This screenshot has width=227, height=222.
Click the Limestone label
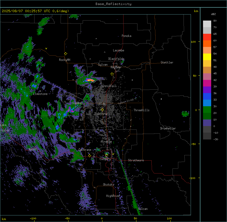point(40,94)
